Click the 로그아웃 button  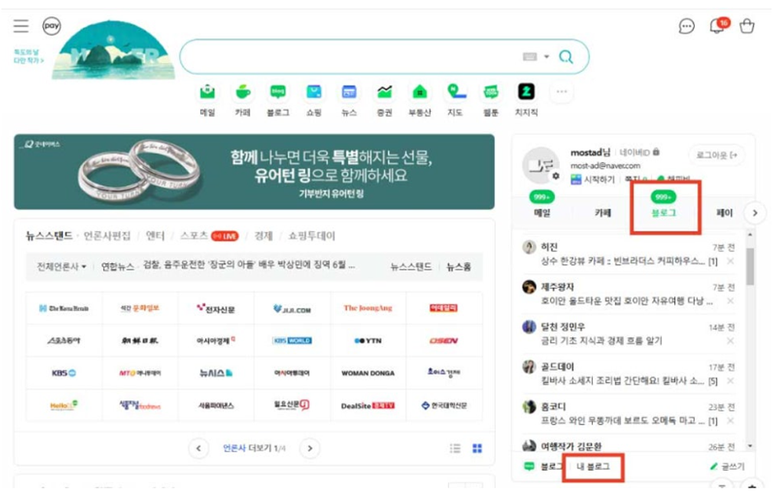tap(716, 156)
